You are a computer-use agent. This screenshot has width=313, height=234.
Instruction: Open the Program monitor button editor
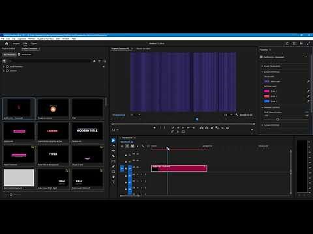pos(252,130)
